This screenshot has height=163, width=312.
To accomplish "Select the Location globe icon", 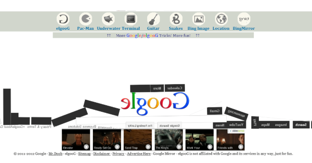I will click(221, 19).
